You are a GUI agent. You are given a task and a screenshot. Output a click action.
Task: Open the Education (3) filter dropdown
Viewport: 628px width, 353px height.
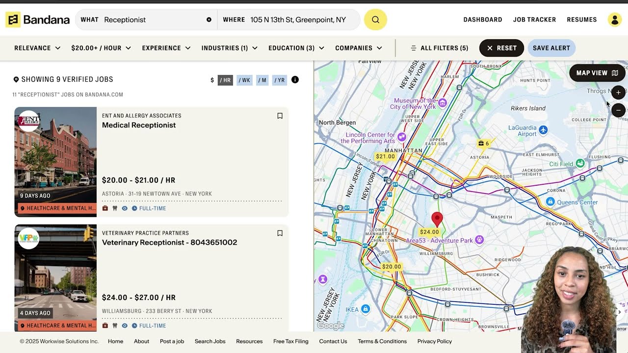click(296, 48)
